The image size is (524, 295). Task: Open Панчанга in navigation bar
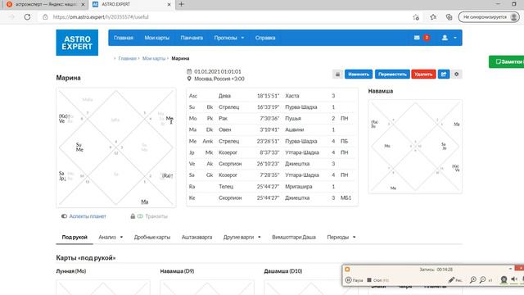(x=192, y=38)
